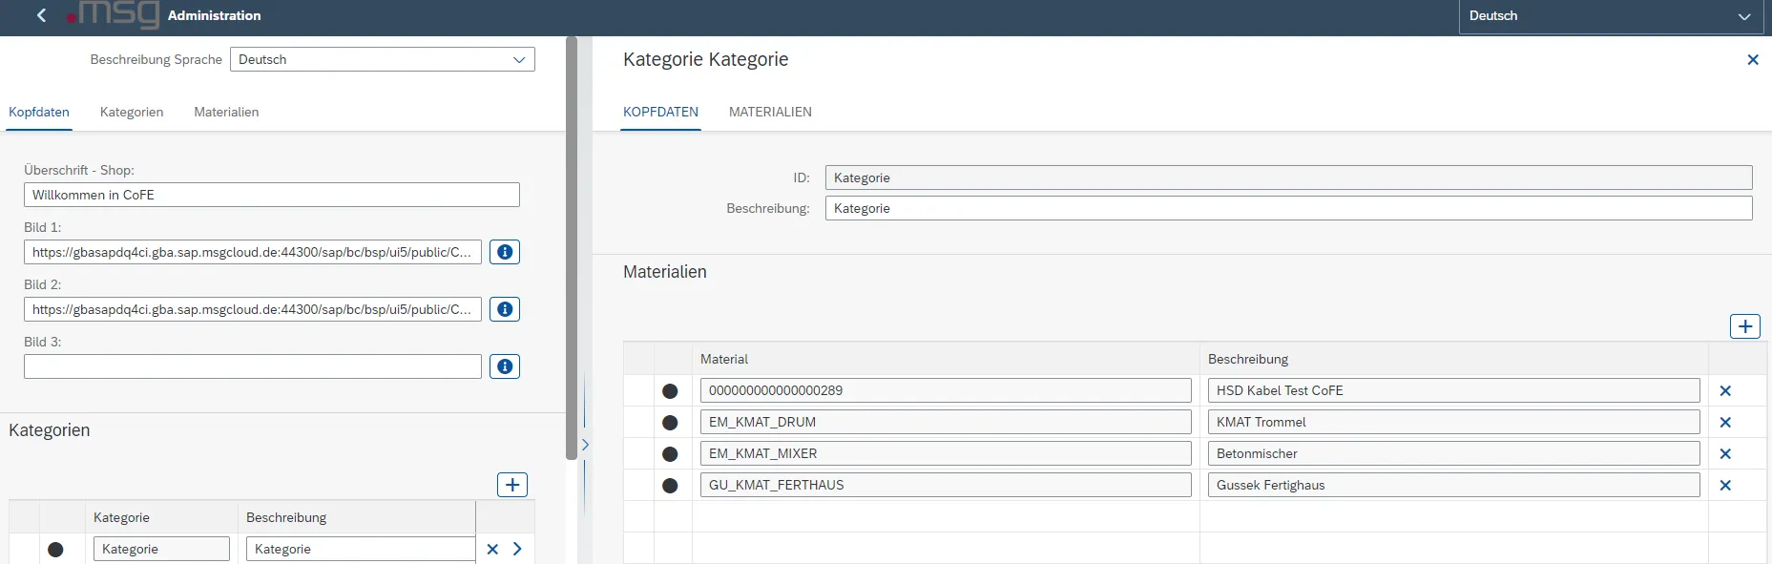1772x564 pixels.
Task: Close the Kategorie detail panel
Action: point(1752,59)
